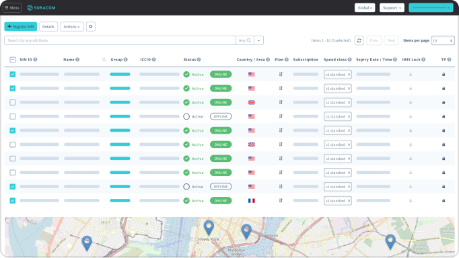Screen dimensions: 459x258
Task: Click the Any search scope button
Action: [245, 40]
